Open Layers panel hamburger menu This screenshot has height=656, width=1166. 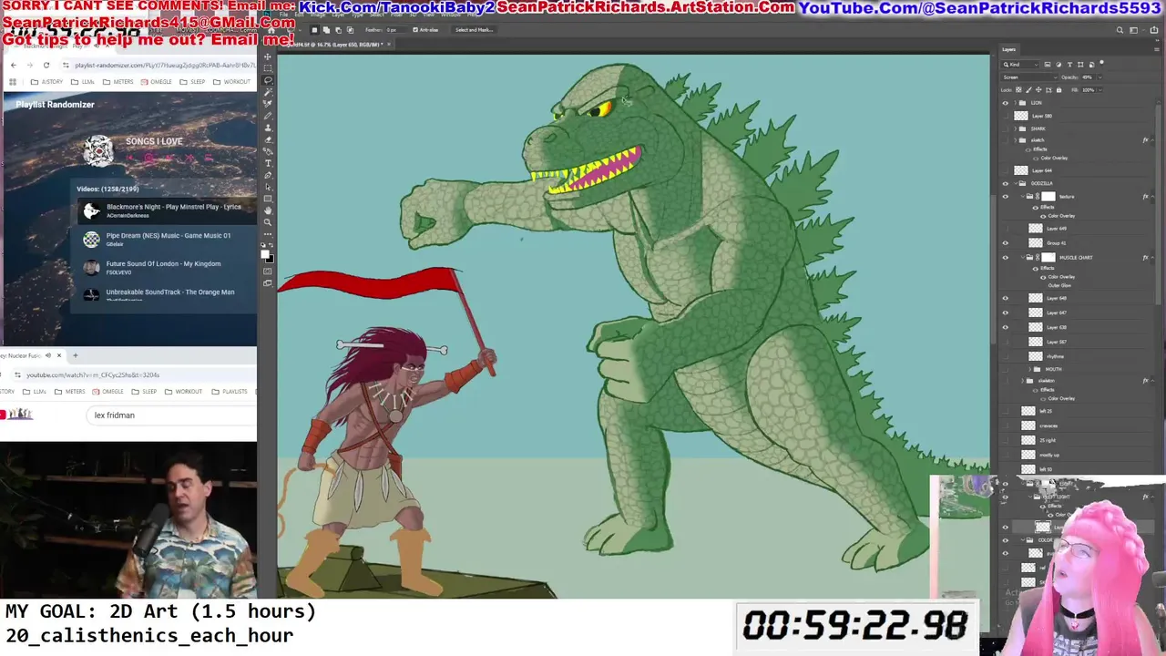pyautogui.click(x=1157, y=49)
